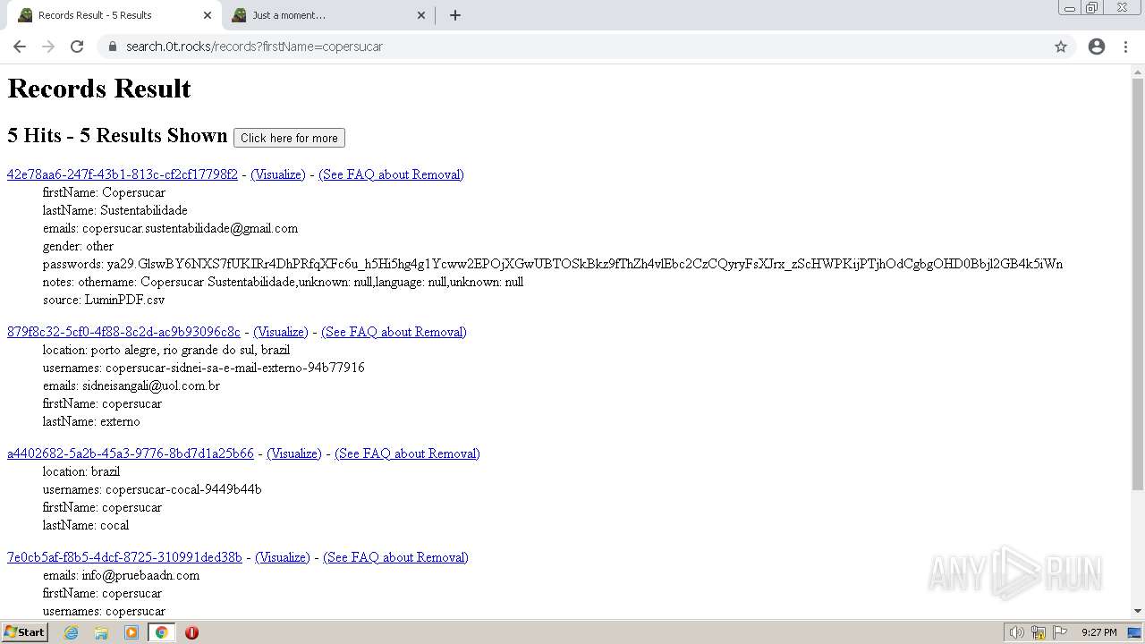Image resolution: width=1145 pixels, height=644 pixels.
Task: Click the 'lastName: Sustentabilidade' line
Action: [115, 210]
